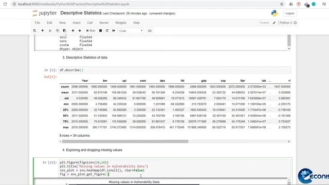Click the gdp column header
Screen dimensions: 329x185
pyautogui.click(x=204, y=81)
